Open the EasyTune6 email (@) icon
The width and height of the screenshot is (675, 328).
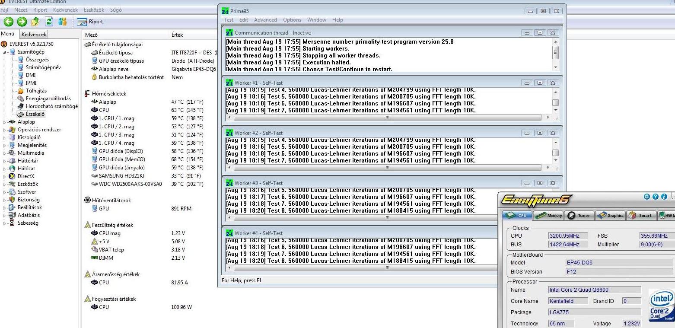(647, 197)
